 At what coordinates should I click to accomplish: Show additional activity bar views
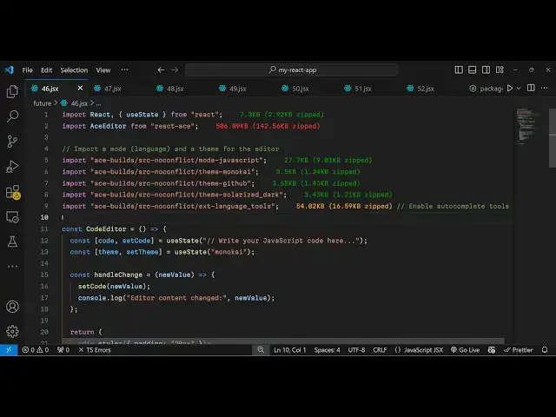pos(12,266)
